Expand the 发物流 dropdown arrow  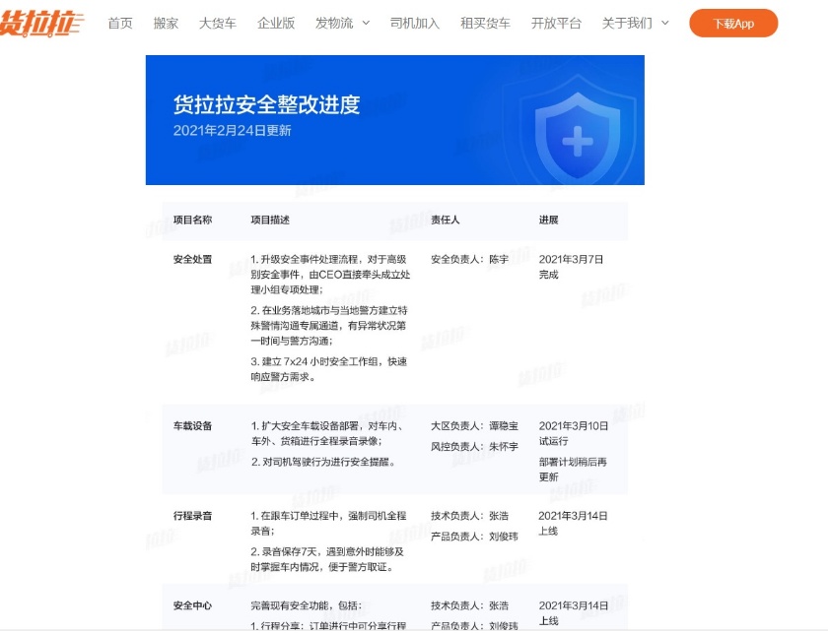tap(366, 23)
